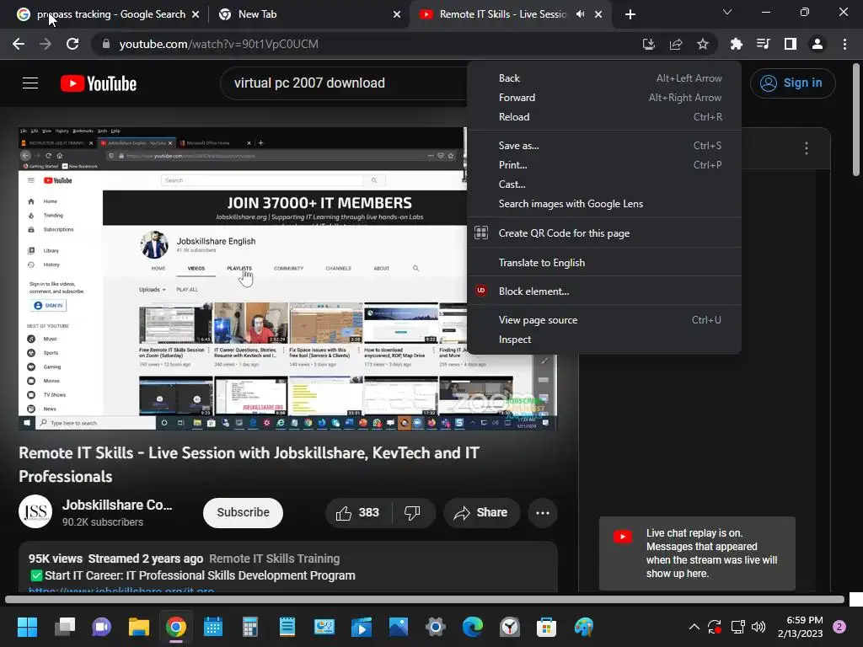Open a new browser tab with the plus icon
This screenshot has width=863, height=647.
click(630, 14)
